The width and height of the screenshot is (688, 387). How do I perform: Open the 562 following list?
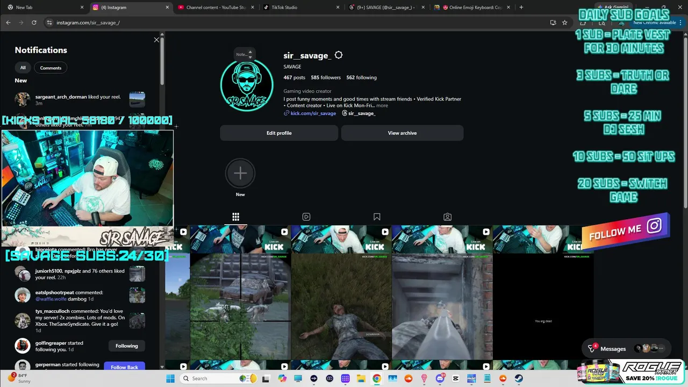[361, 77]
